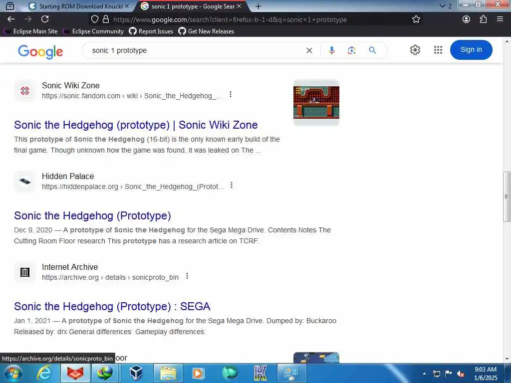
Task: Open the Action Center flag tray icon
Action: (x=449, y=374)
